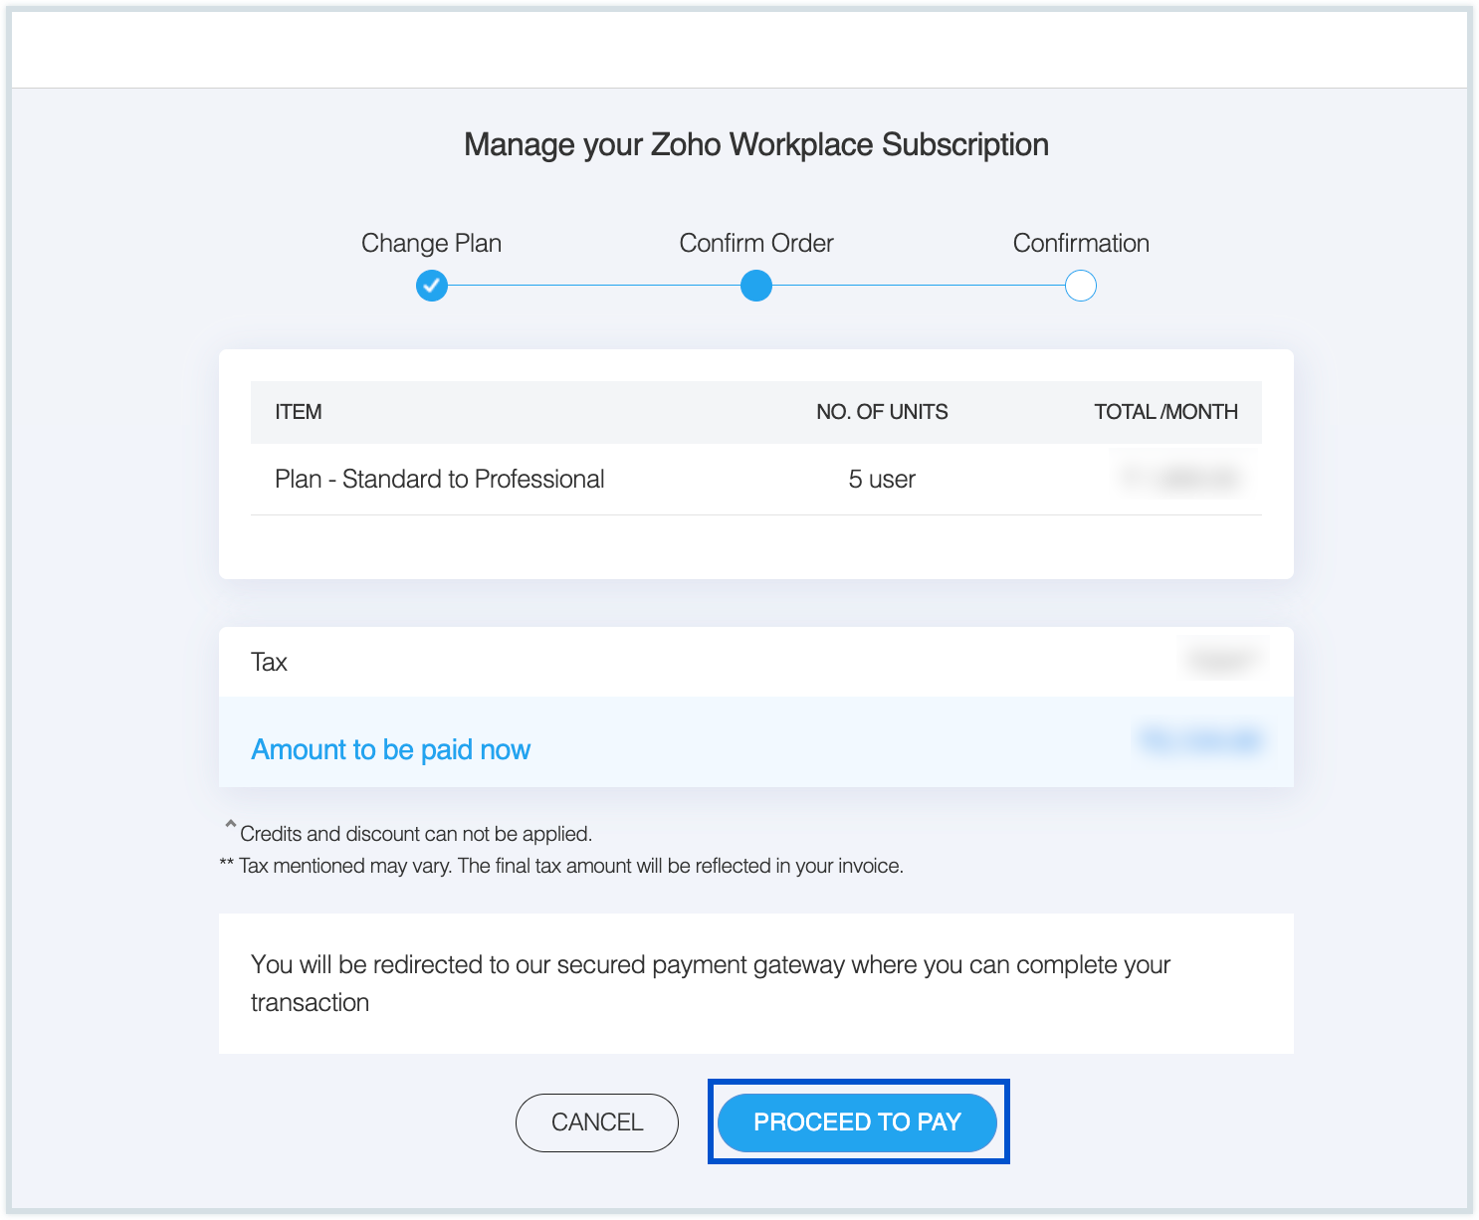Click the Confirm Order step circle
This screenshot has height=1220, width=1479.
coord(756,287)
